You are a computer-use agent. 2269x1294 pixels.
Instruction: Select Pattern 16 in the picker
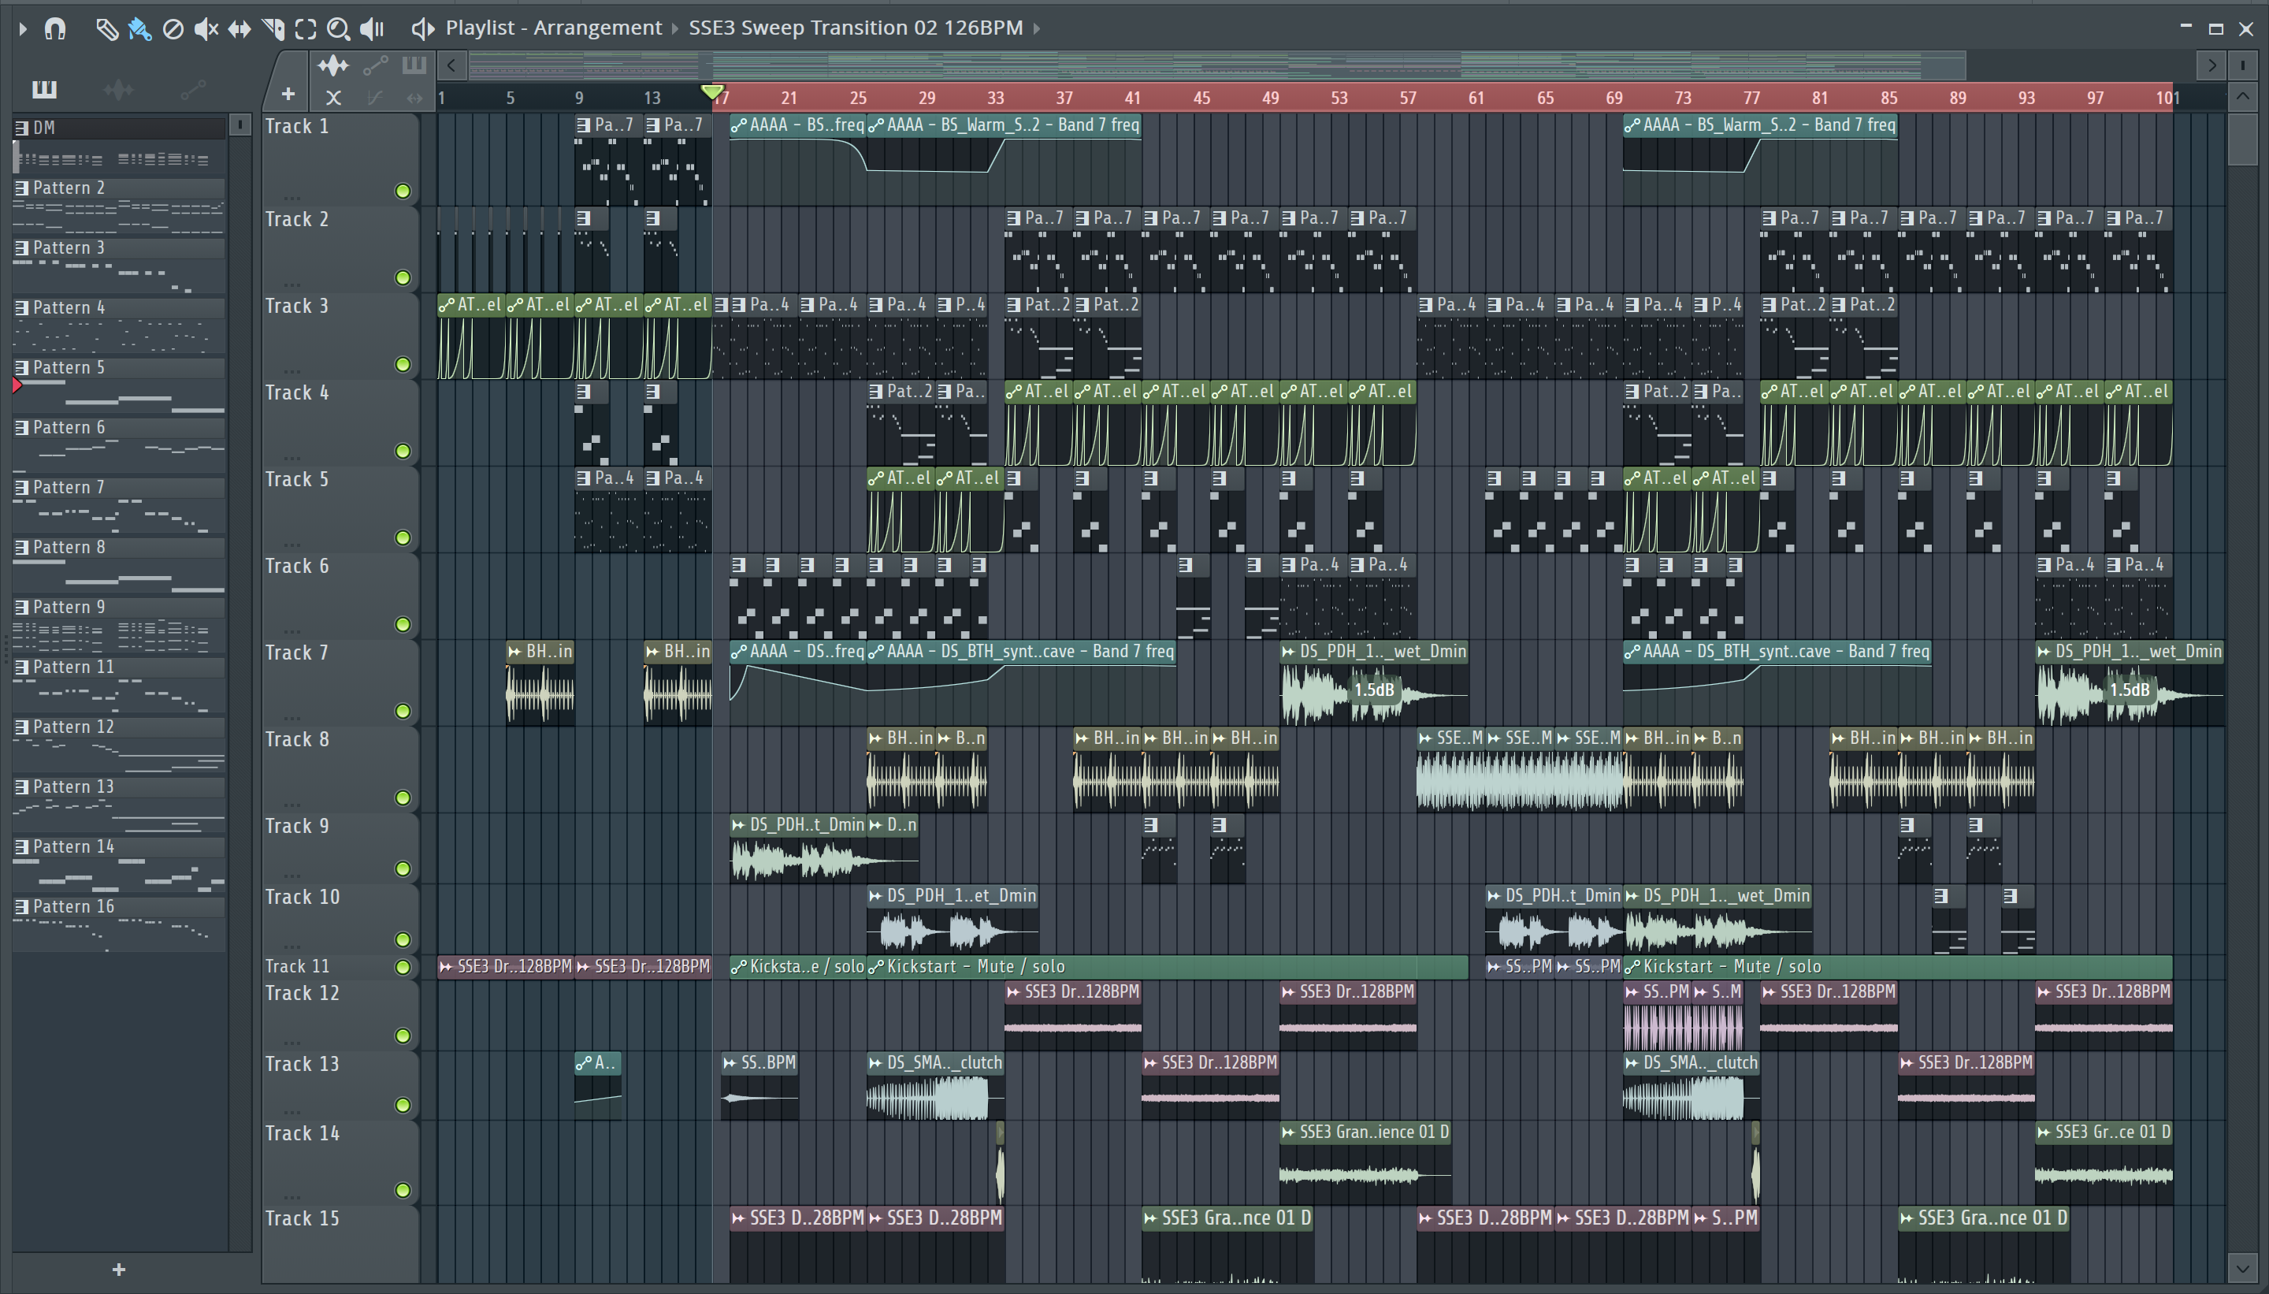(x=119, y=906)
